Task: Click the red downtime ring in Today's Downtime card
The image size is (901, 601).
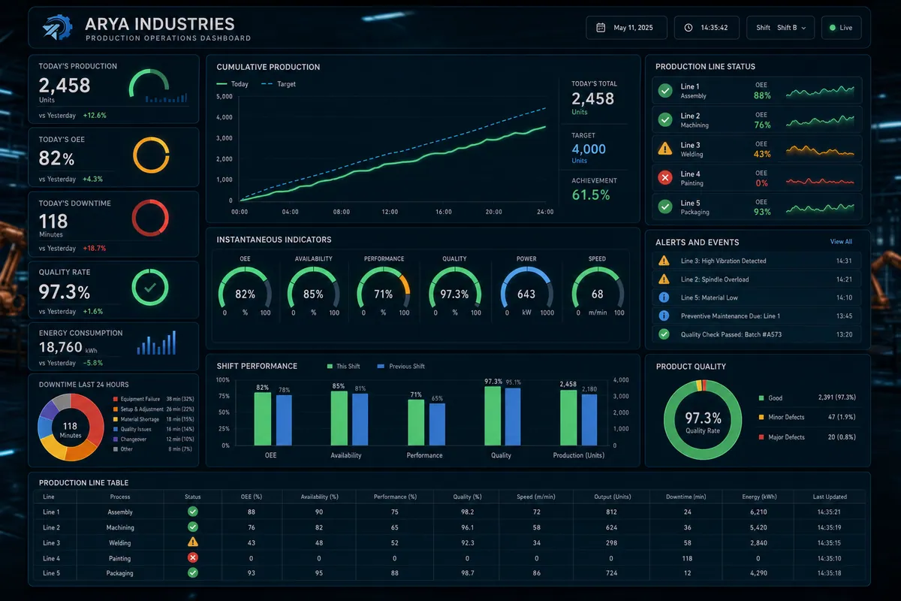Action: point(150,219)
